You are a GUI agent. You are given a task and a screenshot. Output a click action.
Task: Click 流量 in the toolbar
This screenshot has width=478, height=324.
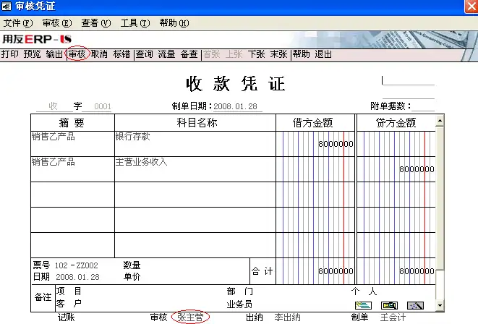(166, 54)
